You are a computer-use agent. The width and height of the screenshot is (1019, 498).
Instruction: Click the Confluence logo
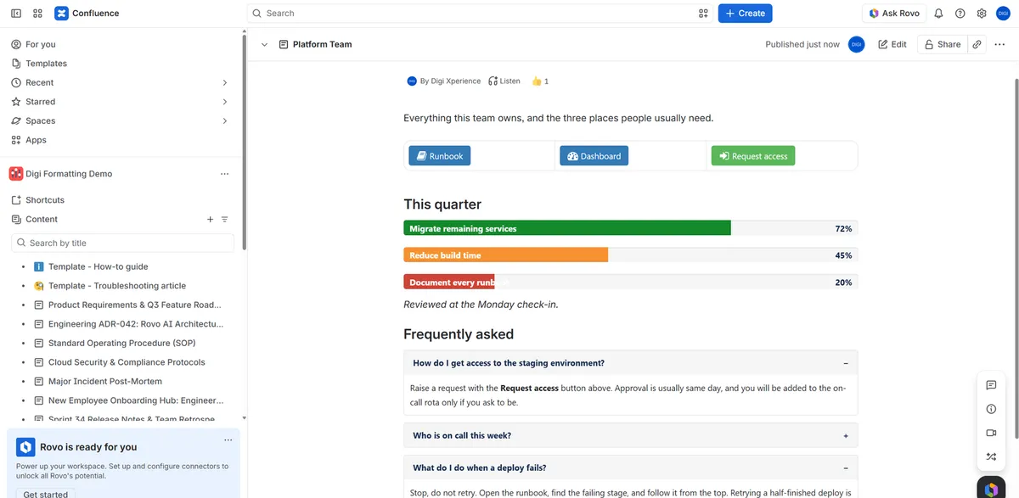pos(87,14)
